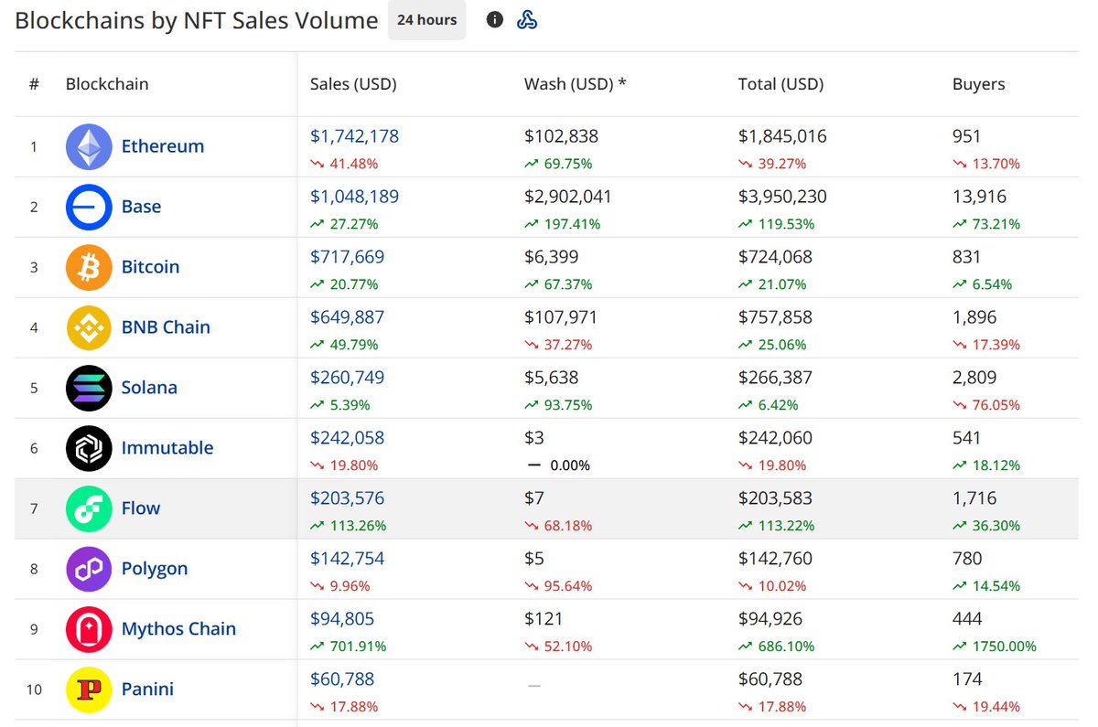The height and width of the screenshot is (727, 1098).
Task: Click Solana buyers count 2,809
Action: (x=974, y=378)
